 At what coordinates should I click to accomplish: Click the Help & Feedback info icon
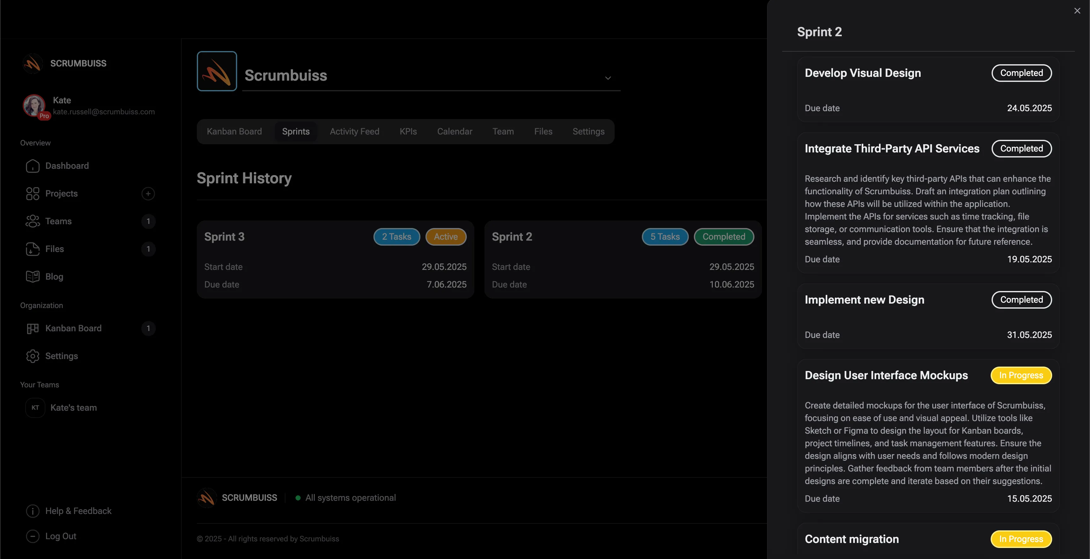32,511
